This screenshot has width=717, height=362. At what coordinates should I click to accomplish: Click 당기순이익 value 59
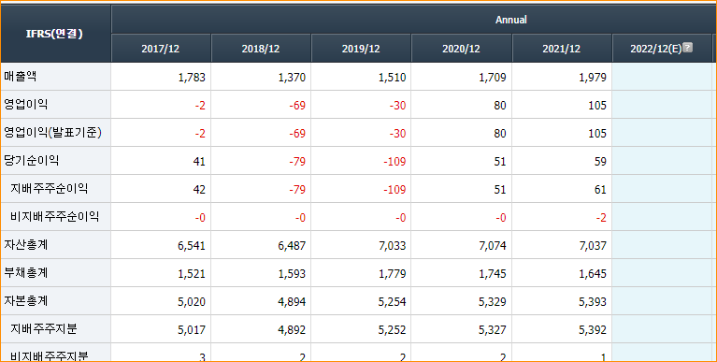(x=600, y=162)
